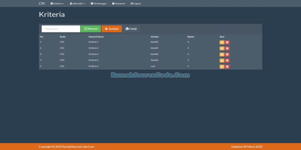Delete the C01 criteria row

coord(227,42)
